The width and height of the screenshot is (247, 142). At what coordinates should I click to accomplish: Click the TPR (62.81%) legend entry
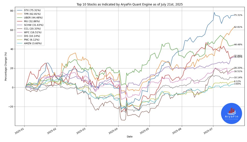(x=29, y=14)
